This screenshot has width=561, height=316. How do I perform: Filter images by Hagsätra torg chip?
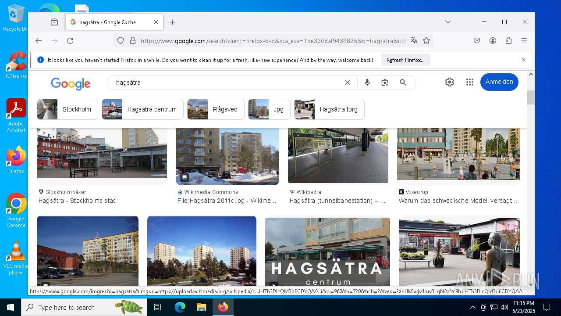329,109
